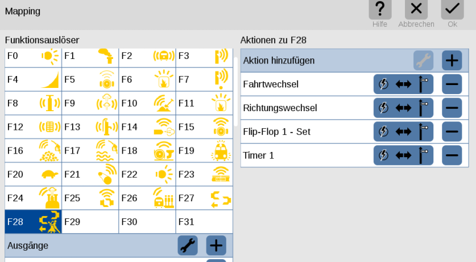Screen dimensions: 476x262
Task: Open Hilfe help dialog
Action: pos(380,14)
